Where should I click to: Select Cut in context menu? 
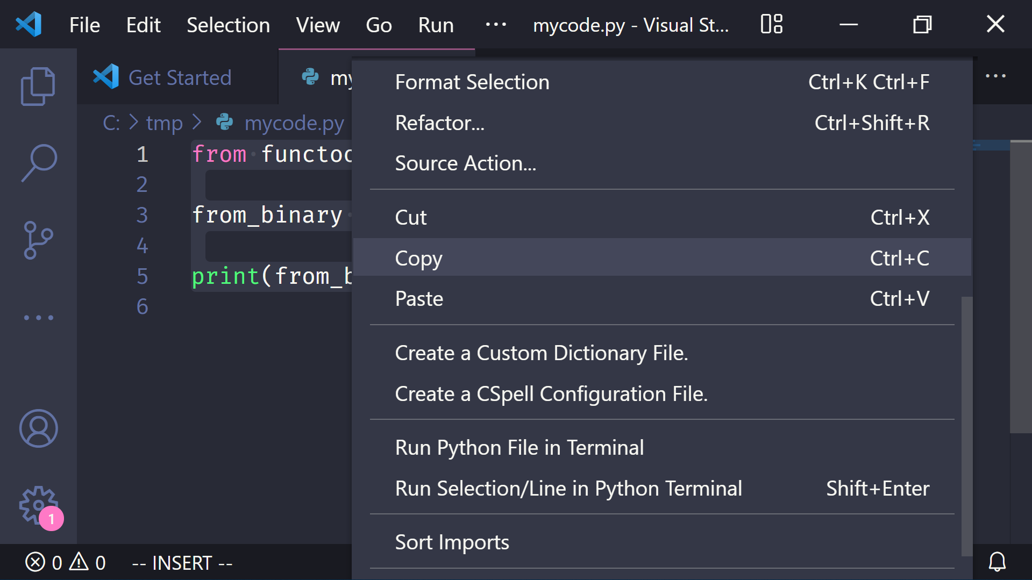click(x=662, y=218)
